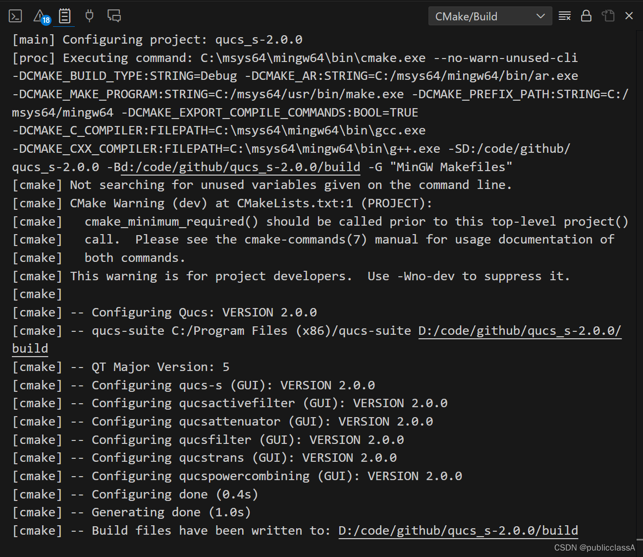
Task: Clear the output log
Action: [x=565, y=16]
